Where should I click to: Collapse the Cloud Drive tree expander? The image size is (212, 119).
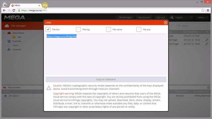(4, 33)
